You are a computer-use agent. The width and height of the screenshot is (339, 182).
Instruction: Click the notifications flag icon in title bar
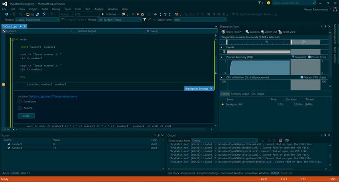coord(260,3)
